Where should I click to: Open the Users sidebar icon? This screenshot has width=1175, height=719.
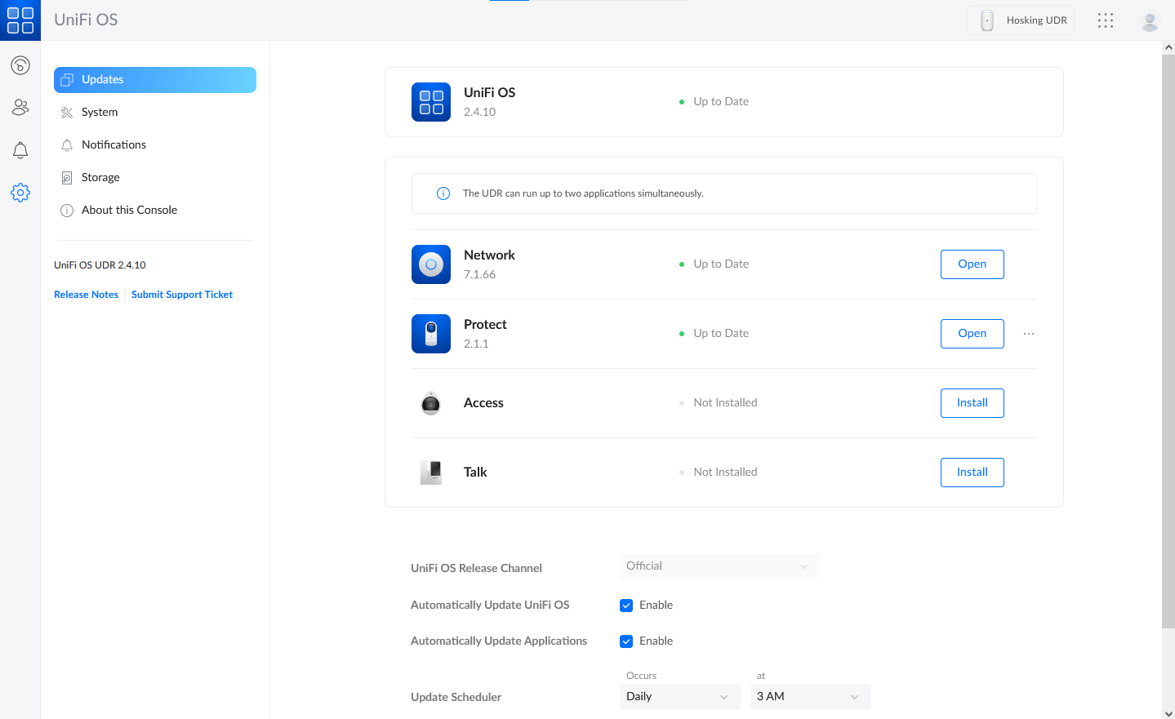click(20, 107)
